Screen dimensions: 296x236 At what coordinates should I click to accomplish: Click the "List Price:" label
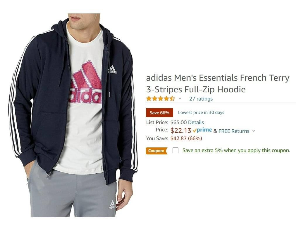(x=157, y=122)
